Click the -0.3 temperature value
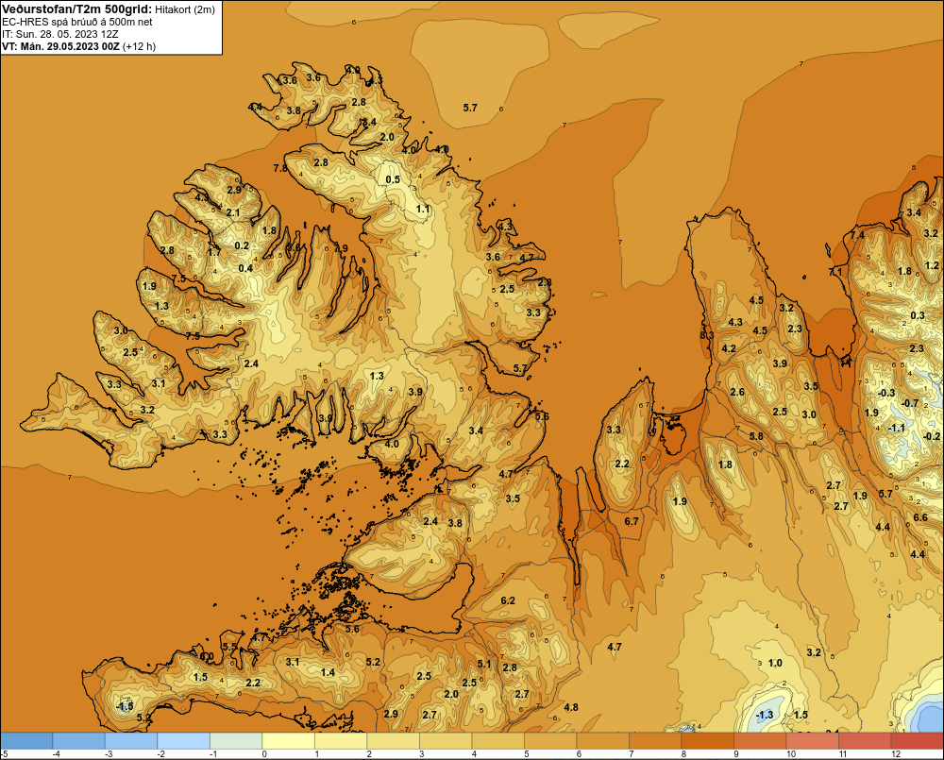This screenshot has height=760, width=944. click(x=886, y=393)
